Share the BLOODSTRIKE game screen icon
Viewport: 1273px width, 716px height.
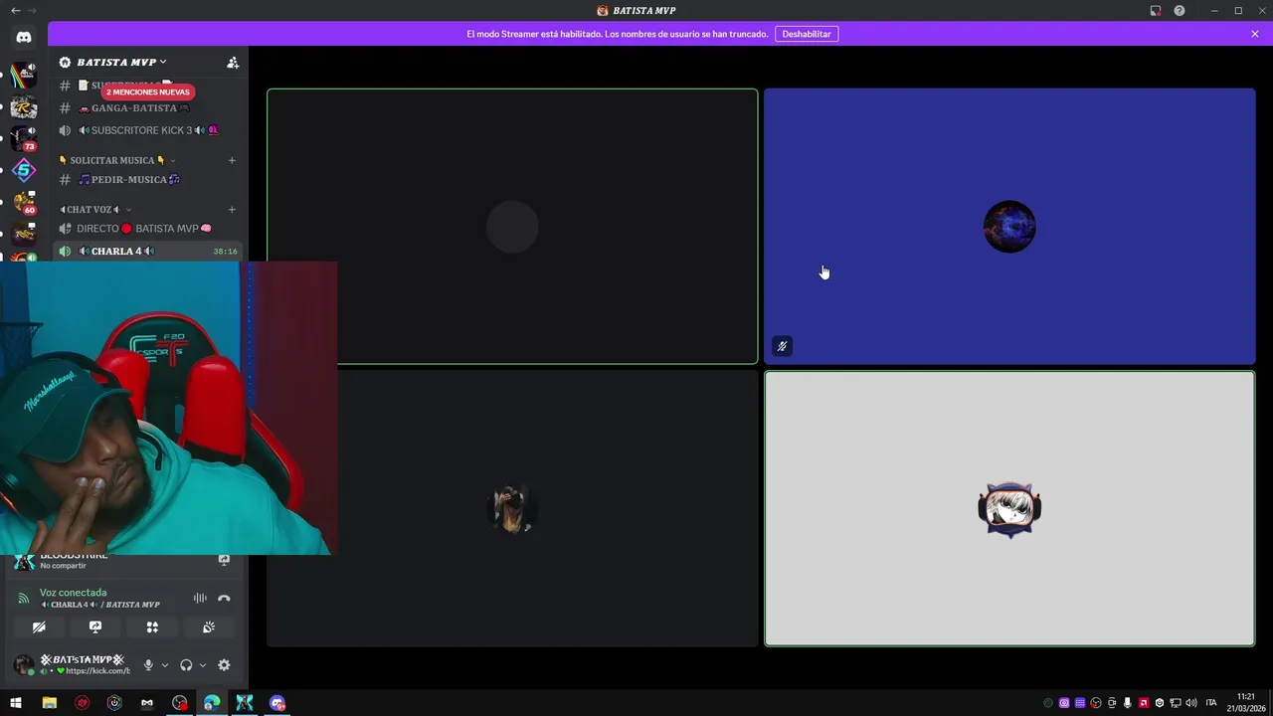pos(224,560)
